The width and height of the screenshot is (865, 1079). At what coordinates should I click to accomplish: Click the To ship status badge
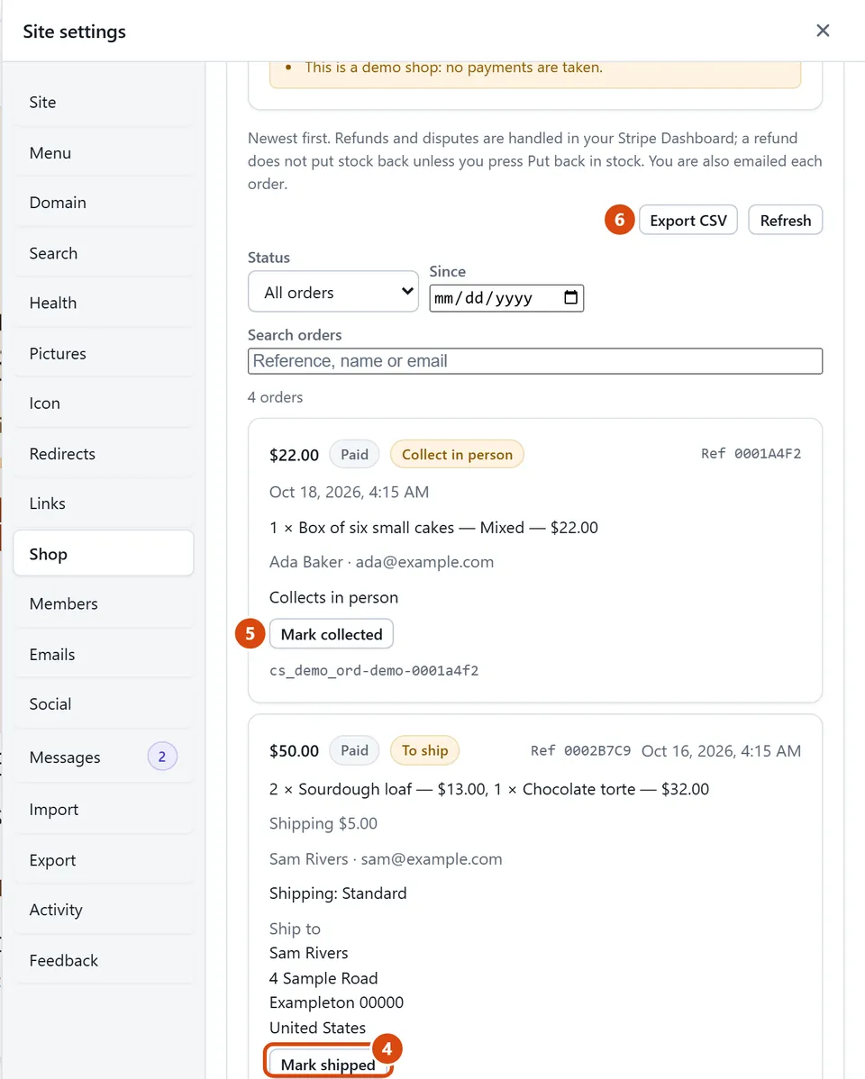tap(425, 751)
